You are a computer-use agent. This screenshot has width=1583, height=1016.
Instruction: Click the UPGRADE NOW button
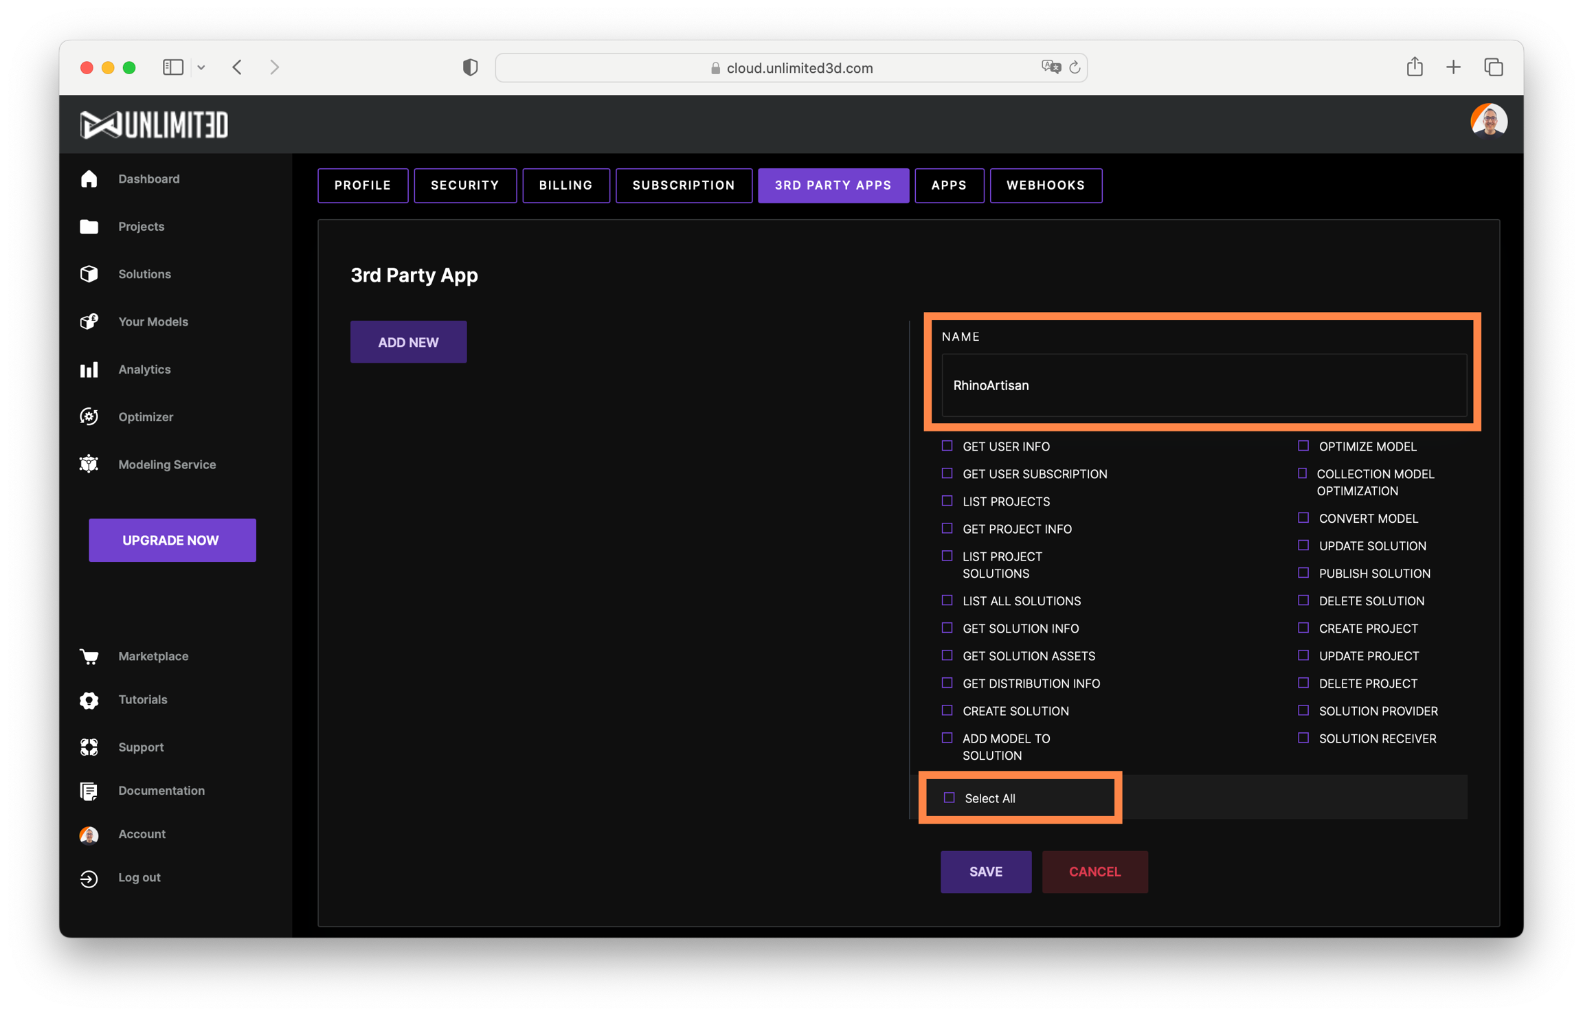tap(172, 540)
